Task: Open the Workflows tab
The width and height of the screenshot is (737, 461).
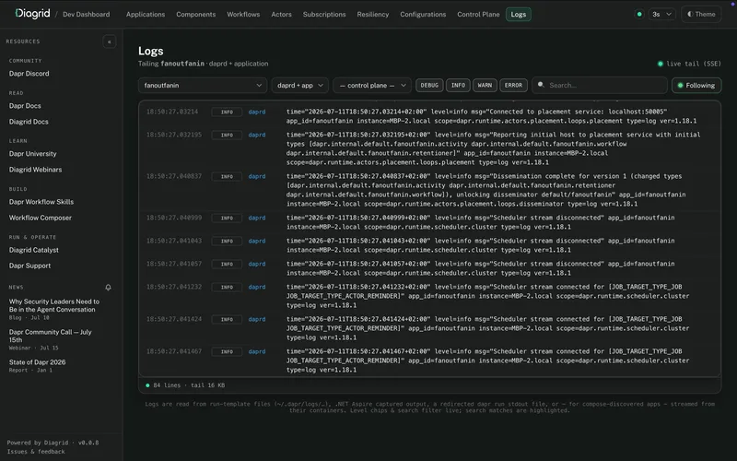Action: pyautogui.click(x=243, y=14)
